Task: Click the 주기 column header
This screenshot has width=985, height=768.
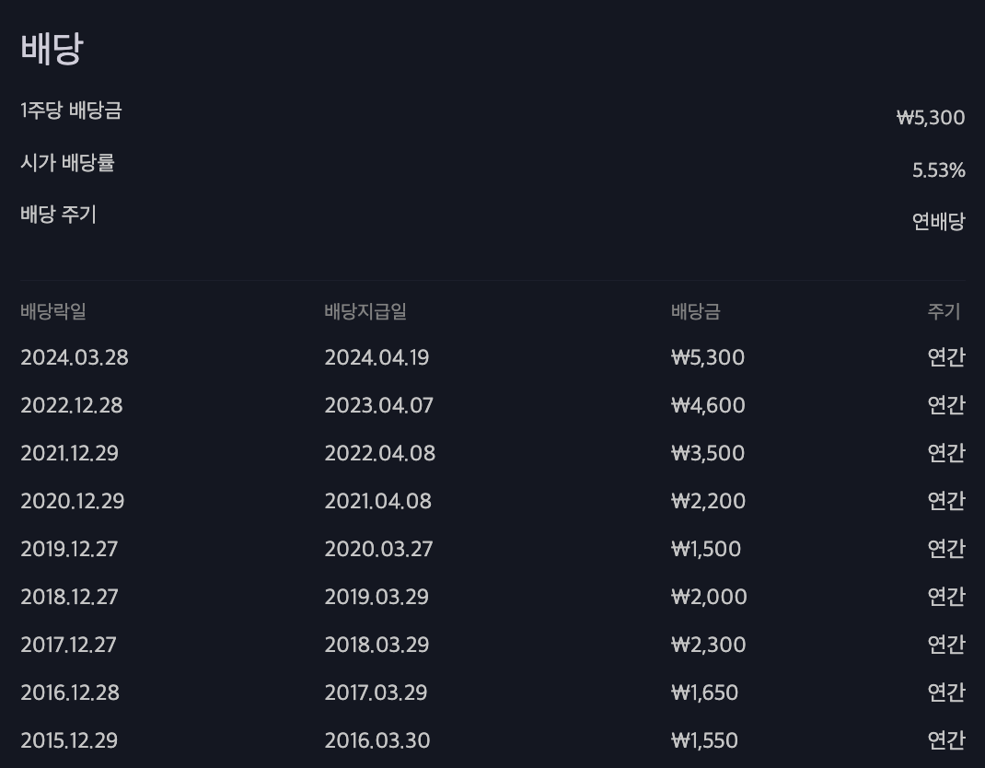Action: coord(944,311)
